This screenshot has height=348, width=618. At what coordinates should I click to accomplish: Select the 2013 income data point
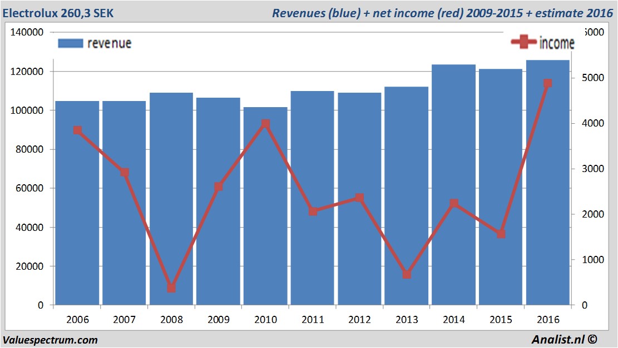tap(407, 274)
